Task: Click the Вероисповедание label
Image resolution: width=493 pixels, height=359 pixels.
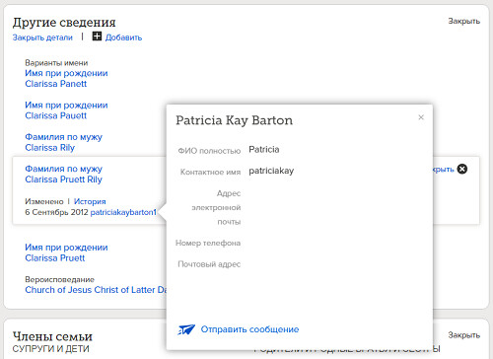Action: (x=60, y=279)
